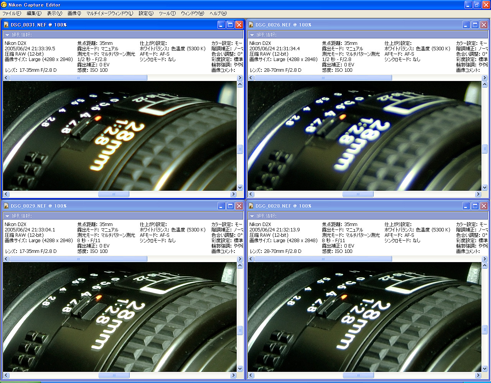The width and height of the screenshot is (491, 383).
Task: Open the ファイル(F) menu
Action: point(12,13)
